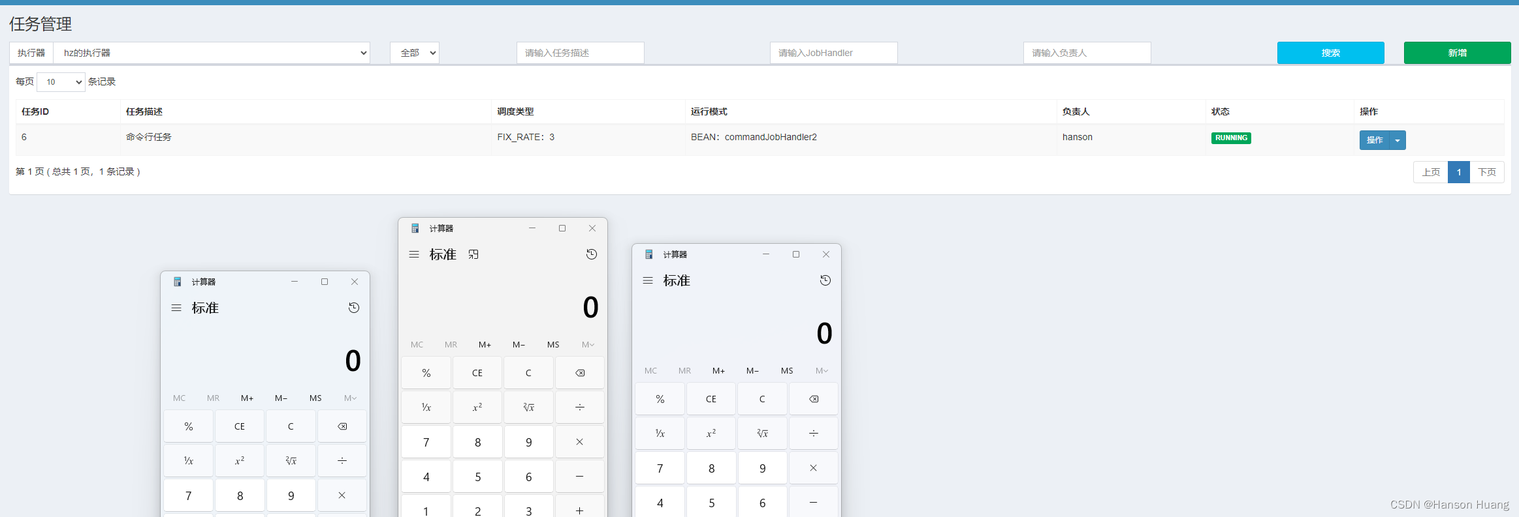
Task: Open hamburger menu in right calculator
Action: click(x=648, y=280)
